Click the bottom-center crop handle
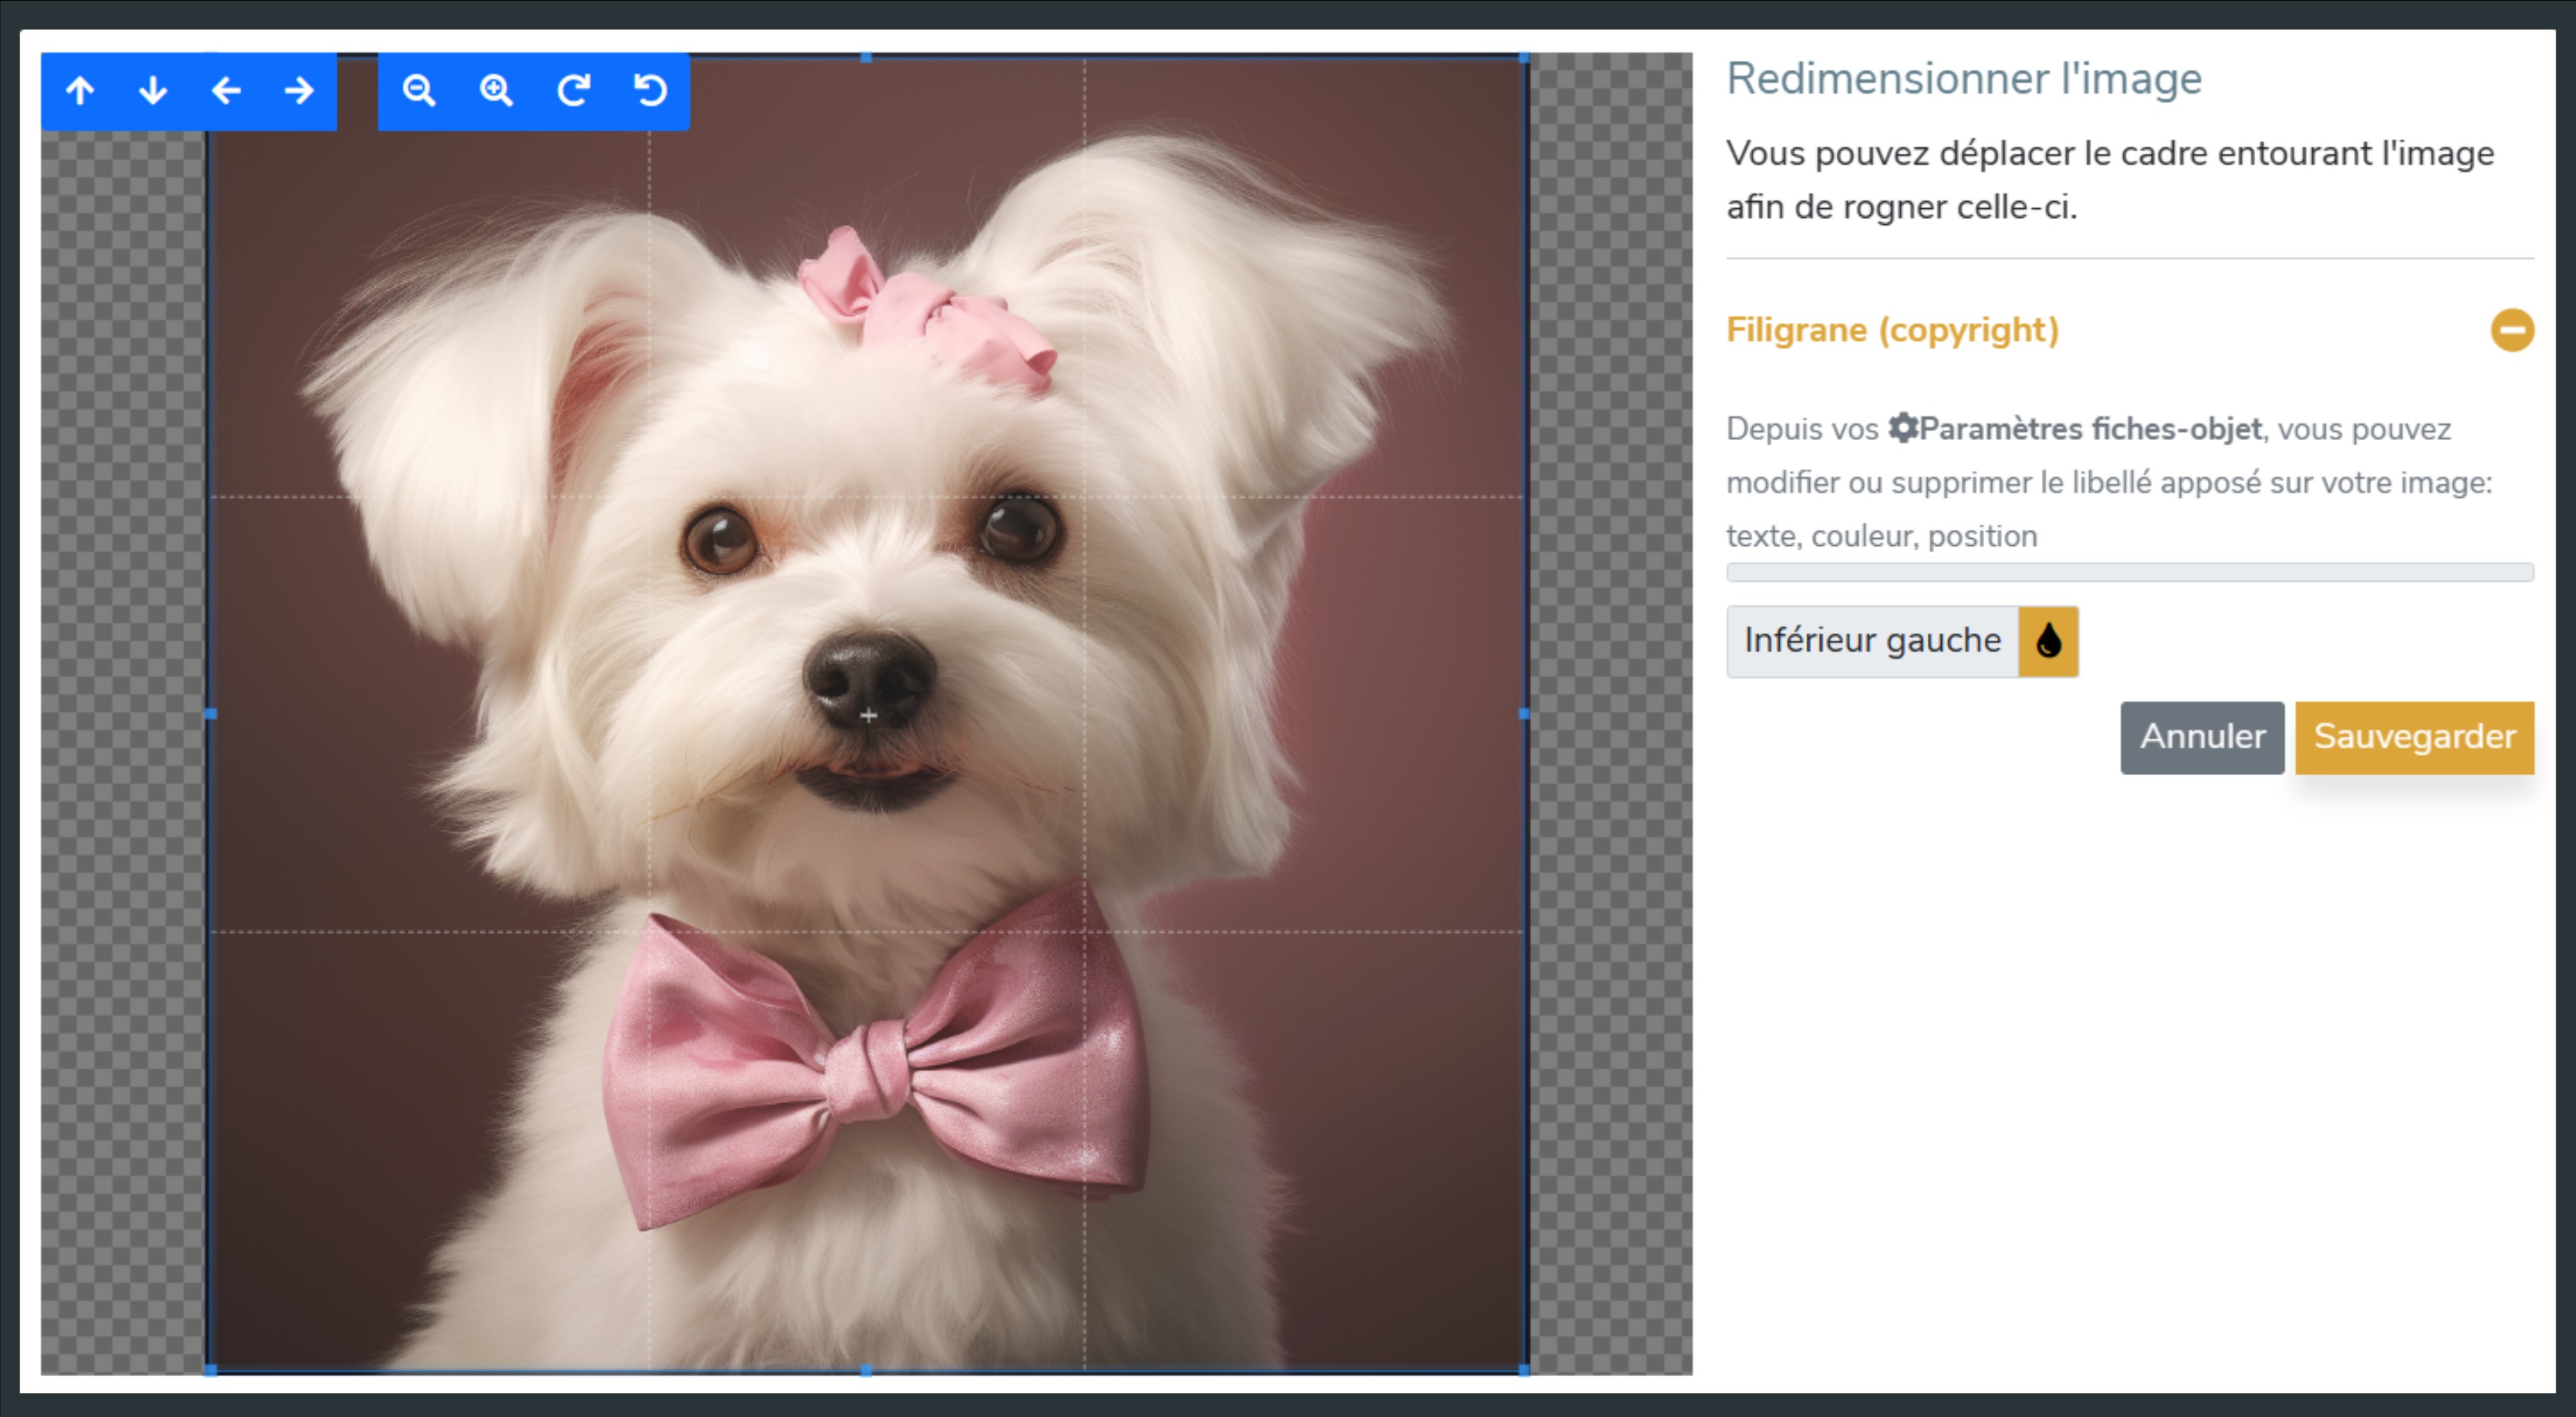 (x=866, y=1371)
